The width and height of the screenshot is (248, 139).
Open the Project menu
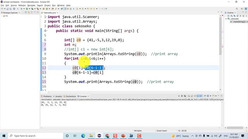click(x=47, y=5)
